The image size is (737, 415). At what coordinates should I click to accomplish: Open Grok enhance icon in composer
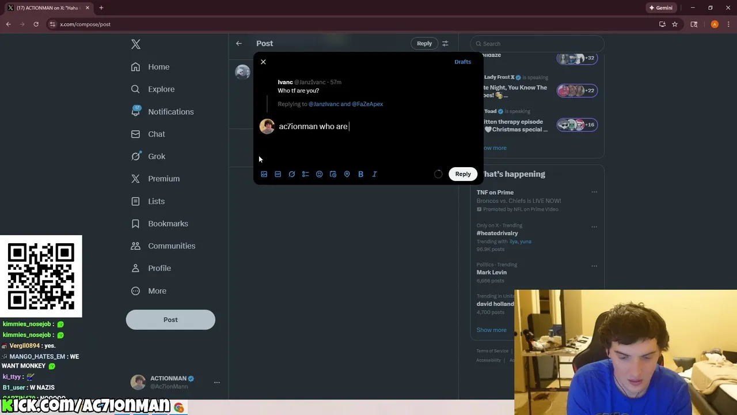coord(291,174)
